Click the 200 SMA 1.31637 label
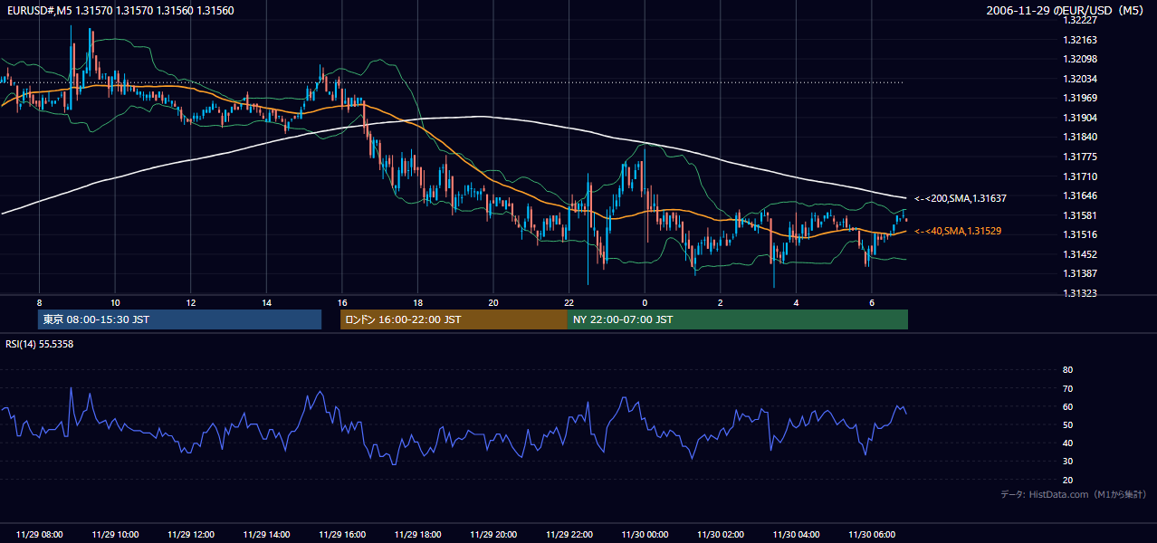Viewport: 1157px width, 543px height. tap(960, 198)
